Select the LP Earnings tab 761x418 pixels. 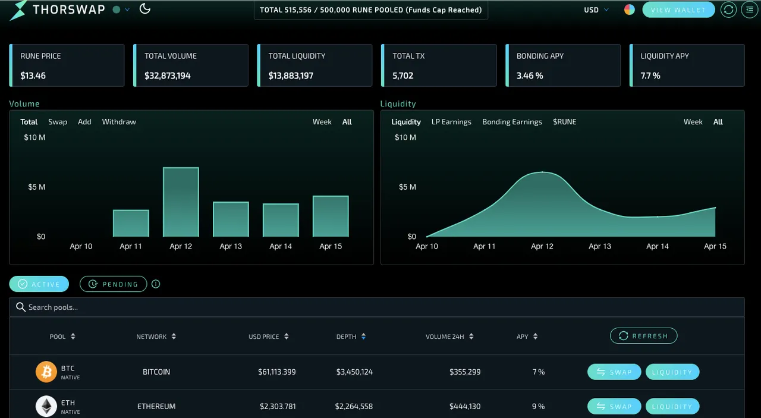click(451, 122)
